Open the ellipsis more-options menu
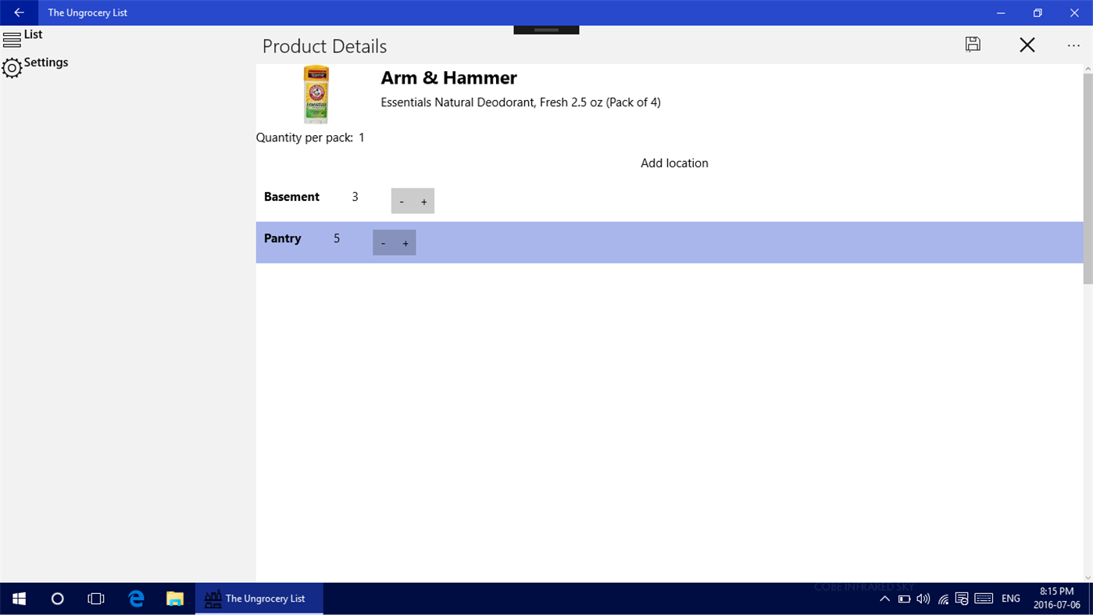Screen dimensions: 1093x615 tap(1073, 45)
